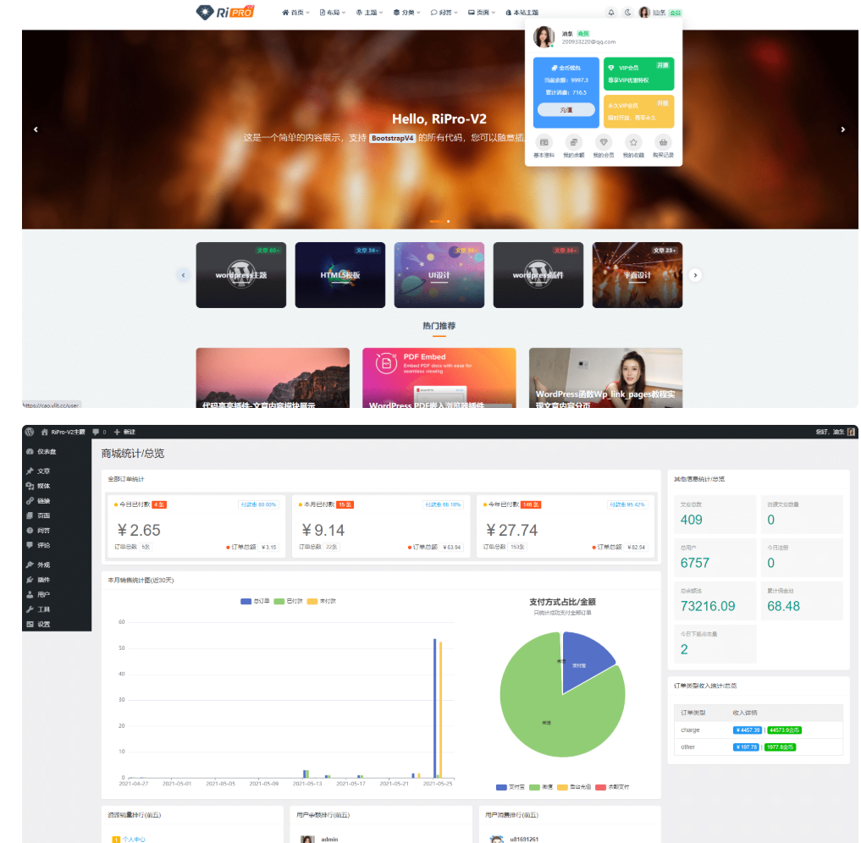Click the notification bell icon
Viewport: 861px width, 843px height.
click(611, 13)
